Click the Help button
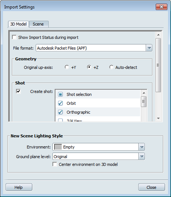This screenshot has height=197, width=171. pos(19,187)
